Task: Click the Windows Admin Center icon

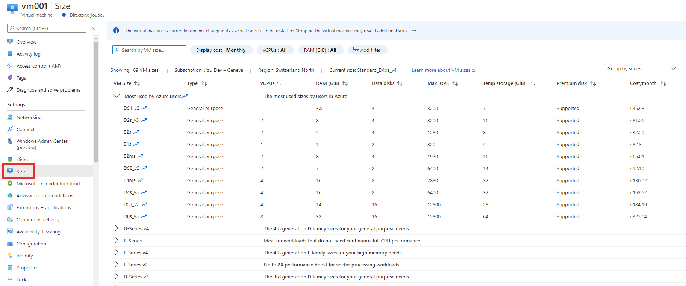Action: [10, 141]
